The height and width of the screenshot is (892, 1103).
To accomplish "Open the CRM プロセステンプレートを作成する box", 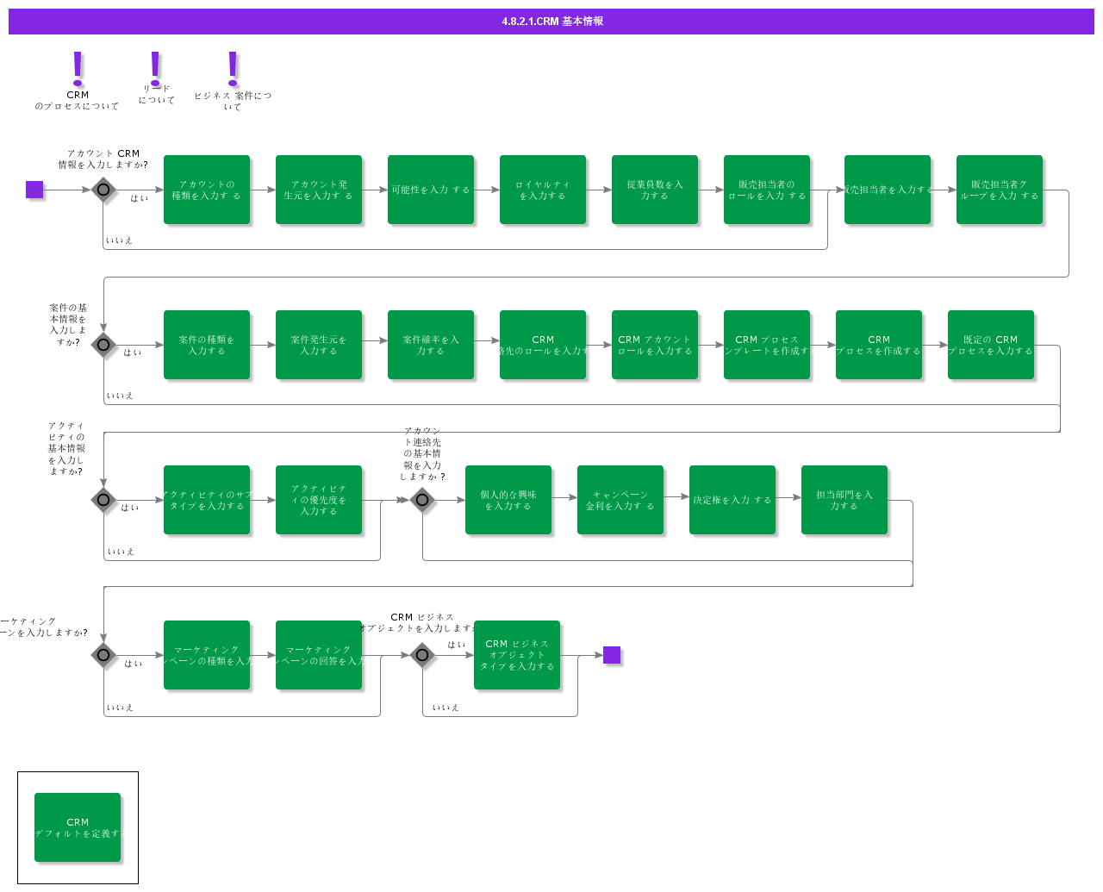I will pos(767,345).
